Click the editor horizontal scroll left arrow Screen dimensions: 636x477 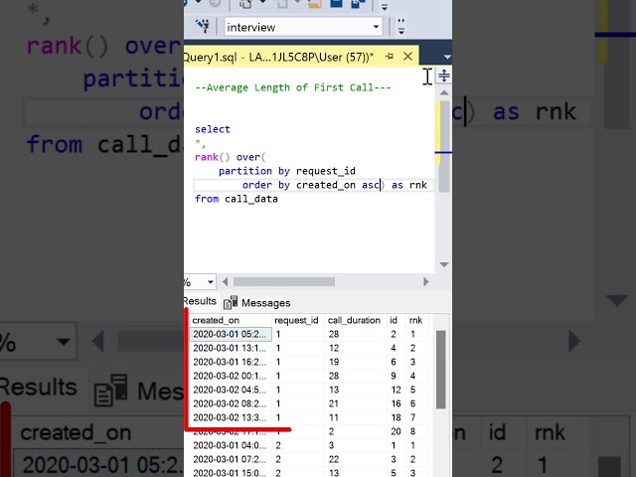pos(226,281)
